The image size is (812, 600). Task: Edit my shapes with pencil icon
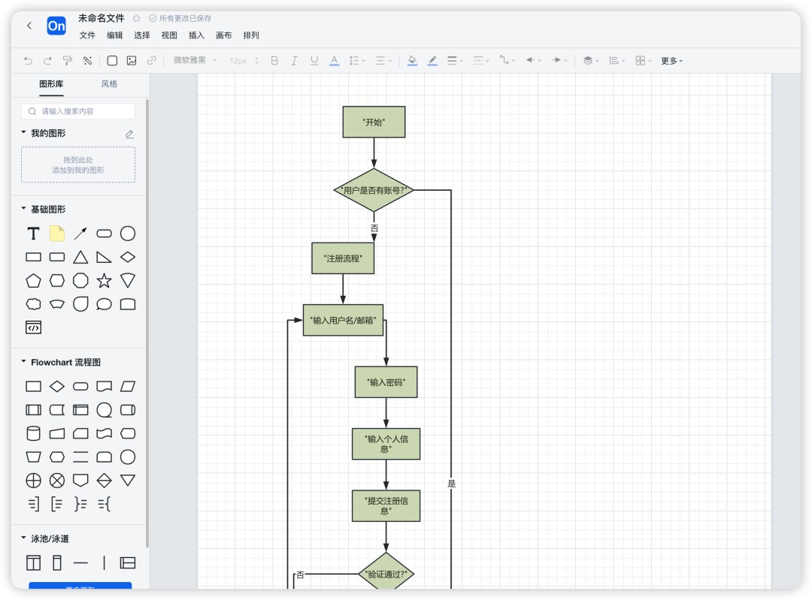pyautogui.click(x=129, y=134)
